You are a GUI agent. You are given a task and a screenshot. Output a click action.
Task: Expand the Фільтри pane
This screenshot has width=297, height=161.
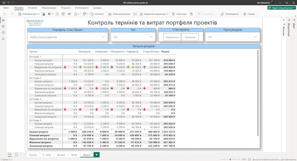[x=284, y=20]
